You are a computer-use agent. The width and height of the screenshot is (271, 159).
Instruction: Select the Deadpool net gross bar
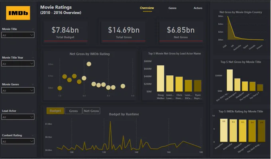[x=245, y=86]
